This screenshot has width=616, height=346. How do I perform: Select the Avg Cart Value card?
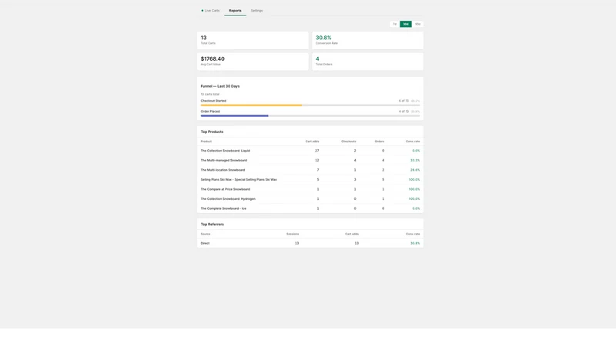point(253,62)
